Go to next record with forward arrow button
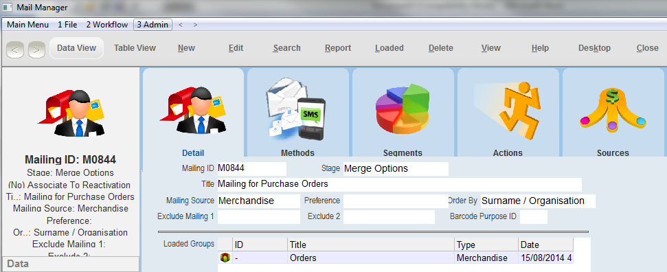This screenshot has height=272, width=667. pyautogui.click(x=36, y=50)
